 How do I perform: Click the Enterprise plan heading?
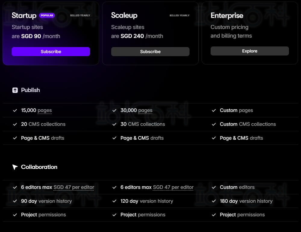pos(227,16)
